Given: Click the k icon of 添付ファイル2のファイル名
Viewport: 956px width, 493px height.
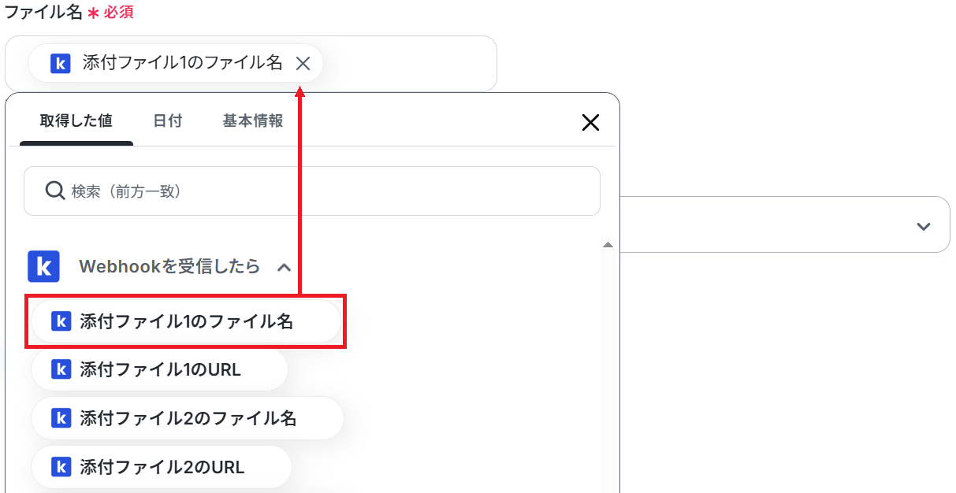Looking at the screenshot, I should [x=61, y=418].
